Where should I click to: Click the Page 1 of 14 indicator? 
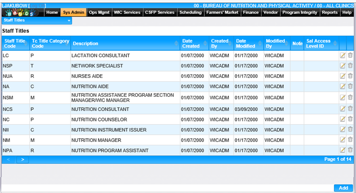[x=338, y=159]
